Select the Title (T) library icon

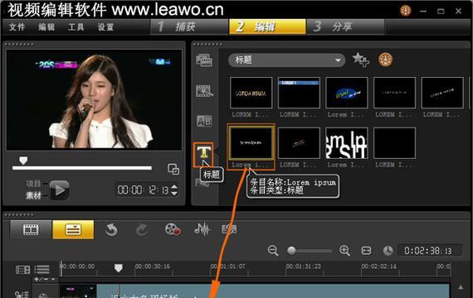(x=203, y=152)
